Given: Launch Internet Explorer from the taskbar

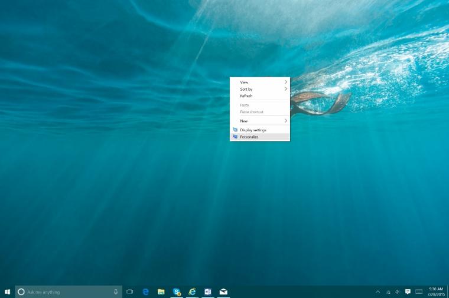Looking at the screenshot, I should pos(192,292).
